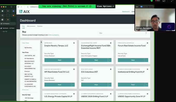Switch to the Explore tab
176x102 pixels.
pos(40,26)
